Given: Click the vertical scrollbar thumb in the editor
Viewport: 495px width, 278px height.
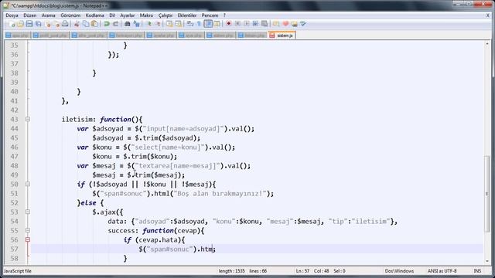Looking at the screenshot, I should coord(487,194).
